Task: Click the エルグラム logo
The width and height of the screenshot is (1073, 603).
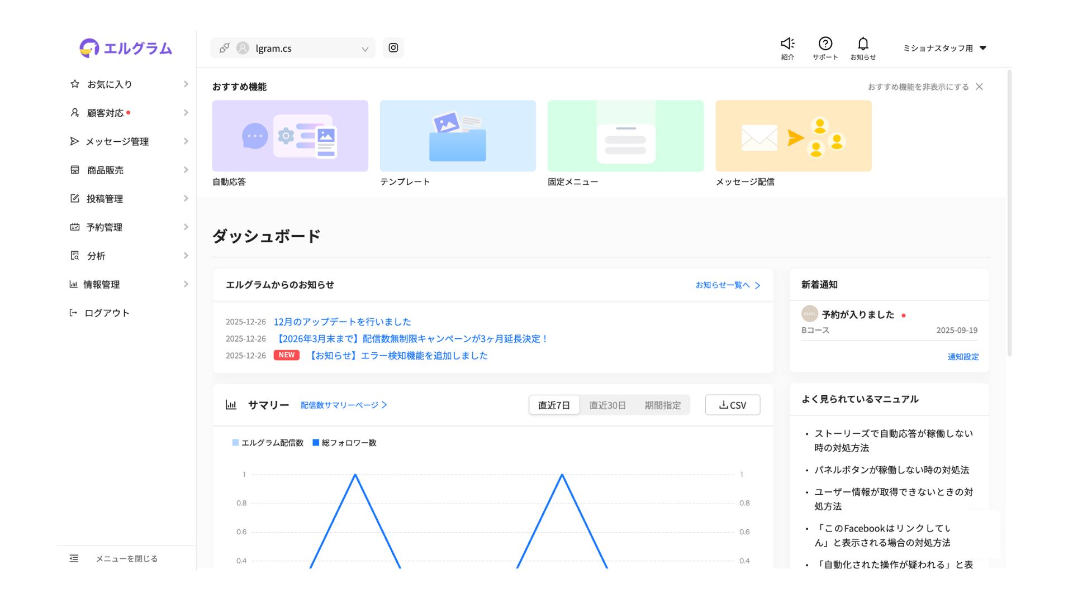Action: [126, 48]
